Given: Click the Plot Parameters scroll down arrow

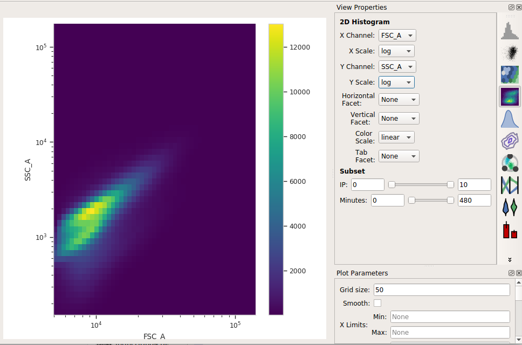Looking at the screenshot, I should [x=518, y=340].
